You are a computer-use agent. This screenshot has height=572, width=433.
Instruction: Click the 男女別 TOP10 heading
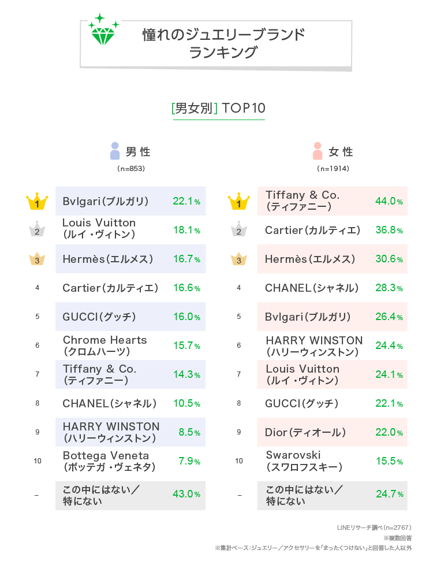[218, 108]
